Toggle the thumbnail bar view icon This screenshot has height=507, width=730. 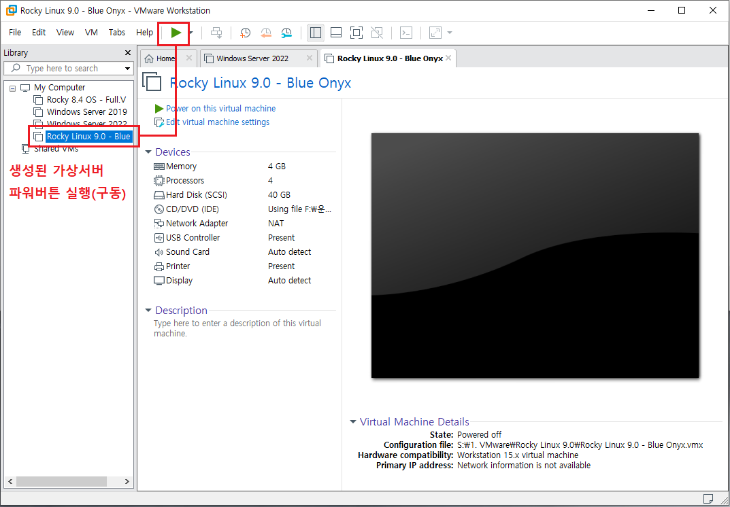pyautogui.click(x=336, y=33)
